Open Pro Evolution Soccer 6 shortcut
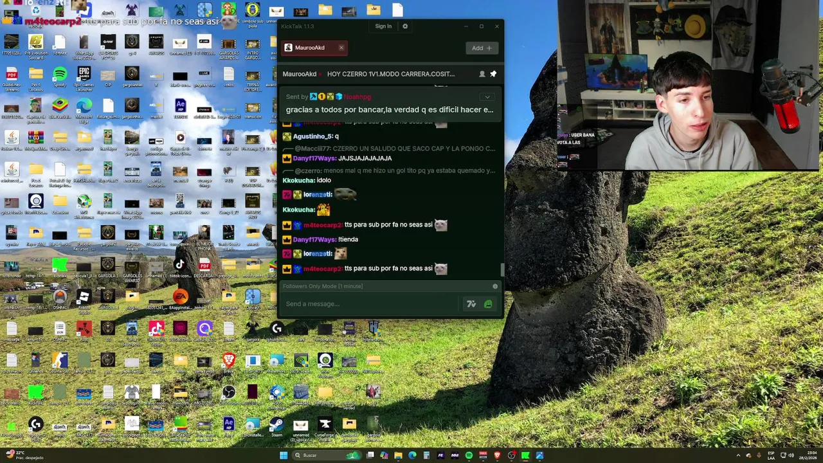 pyautogui.click(x=36, y=45)
